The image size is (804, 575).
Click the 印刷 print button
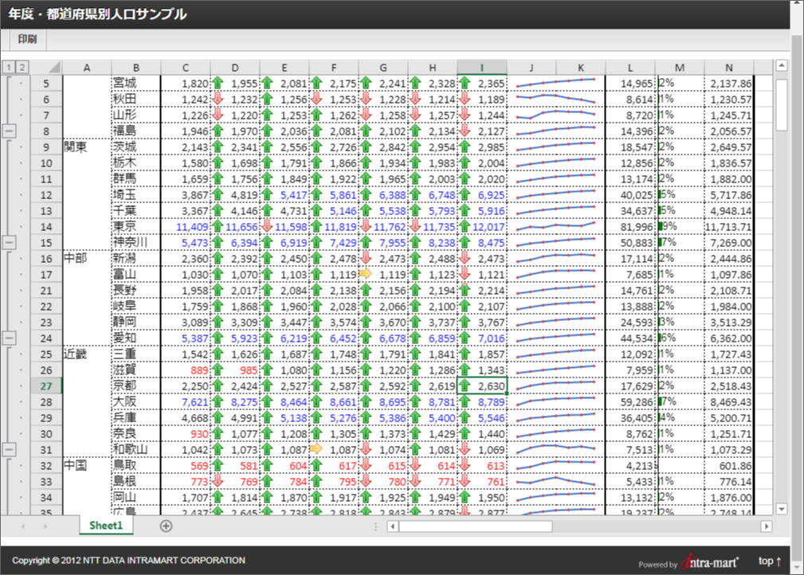[x=28, y=40]
